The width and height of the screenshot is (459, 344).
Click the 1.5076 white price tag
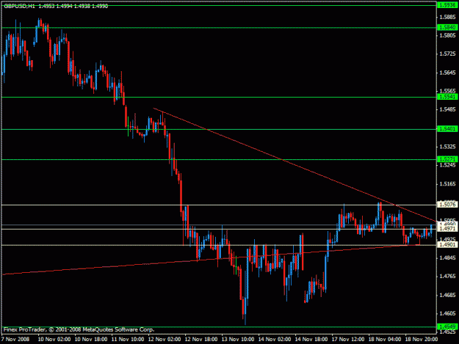[x=447, y=205]
